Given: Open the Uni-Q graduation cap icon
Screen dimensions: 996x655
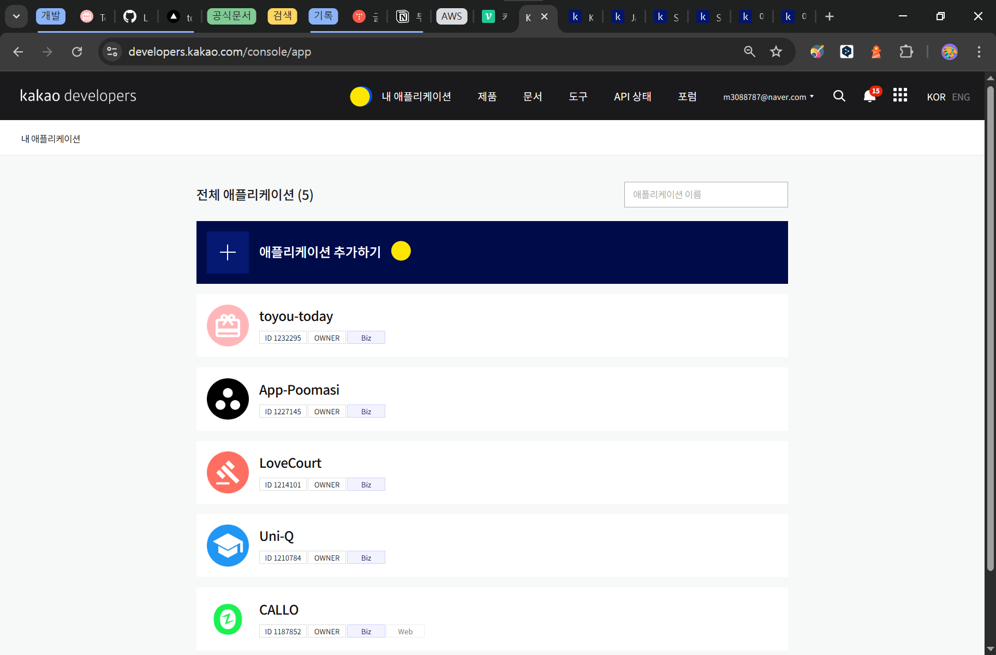Looking at the screenshot, I should point(228,545).
